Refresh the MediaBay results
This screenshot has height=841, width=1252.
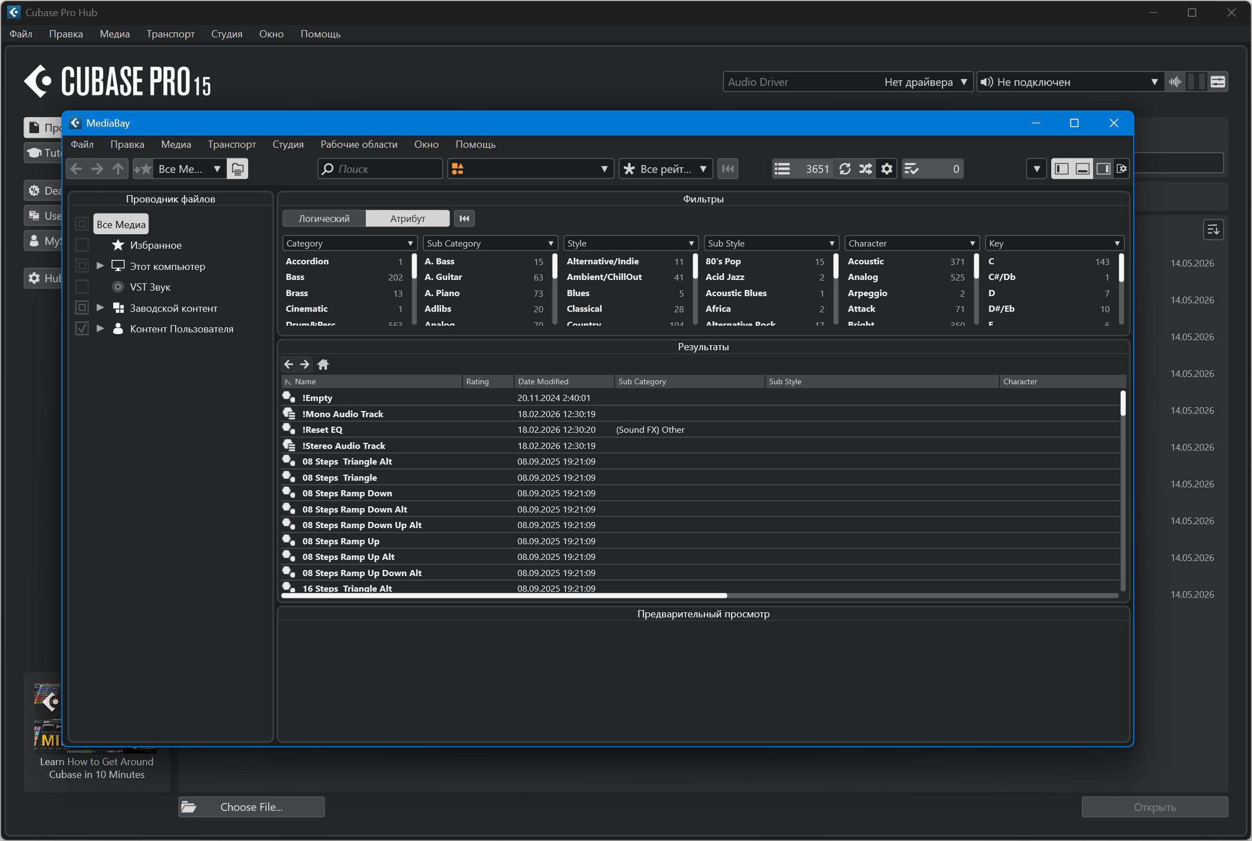click(845, 169)
